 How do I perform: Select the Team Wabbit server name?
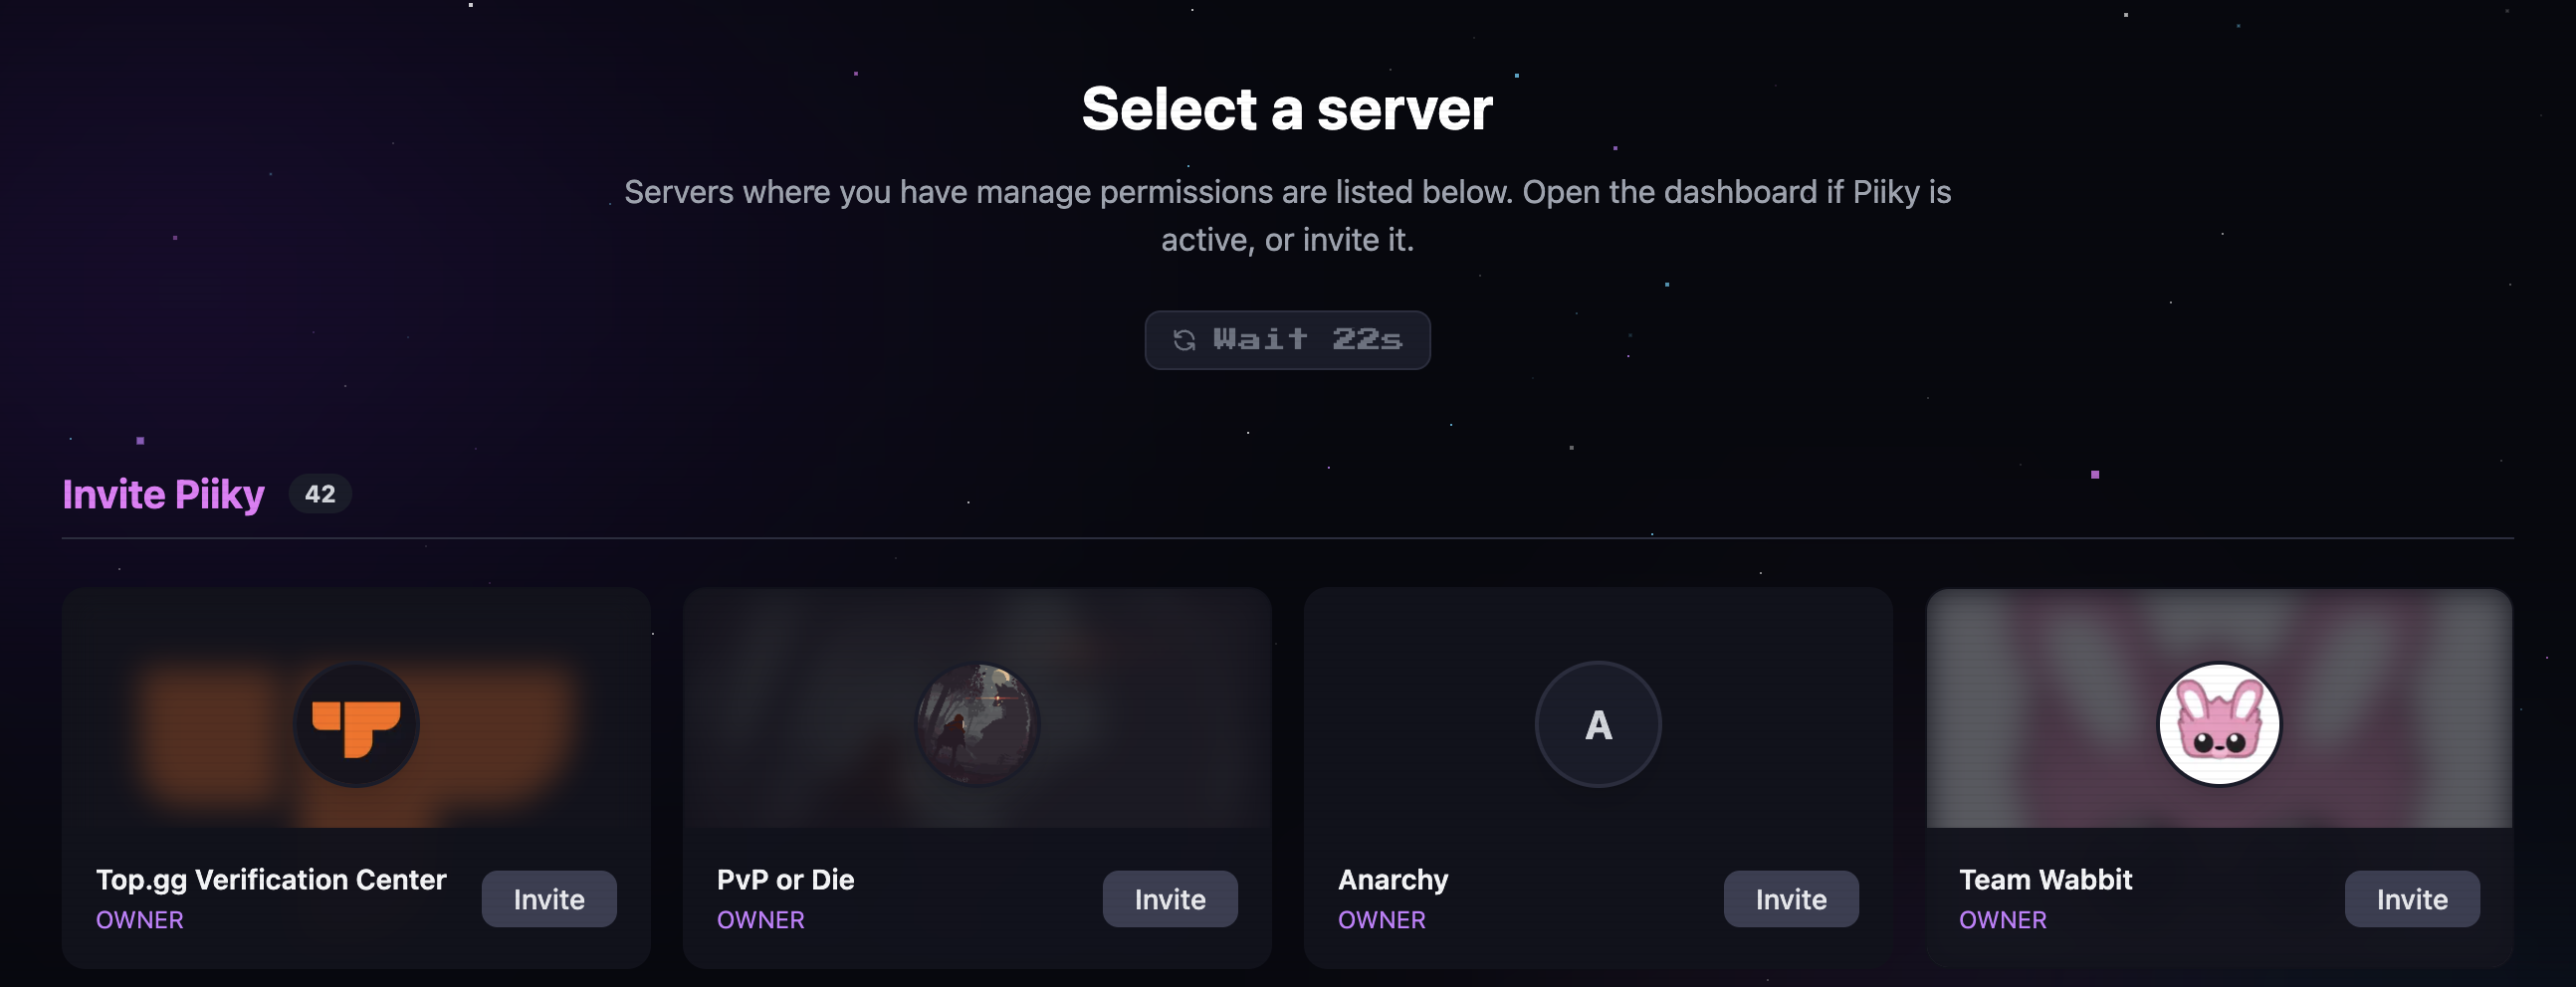[2046, 880]
